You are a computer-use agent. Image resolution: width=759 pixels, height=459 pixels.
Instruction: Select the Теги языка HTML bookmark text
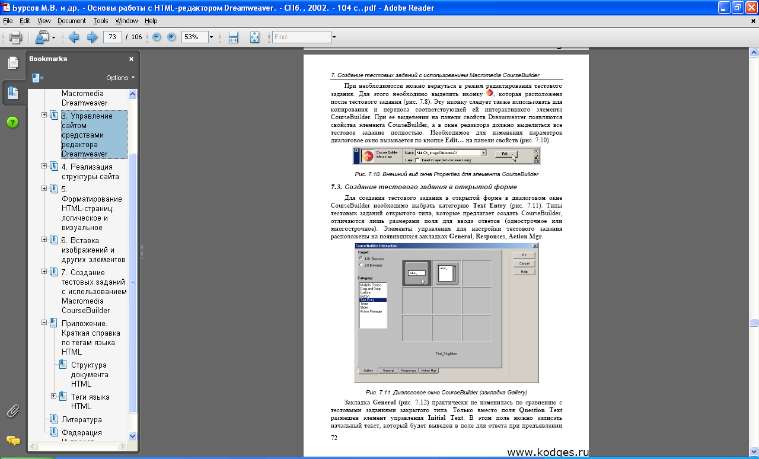pyautogui.click(x=90, y=401)
